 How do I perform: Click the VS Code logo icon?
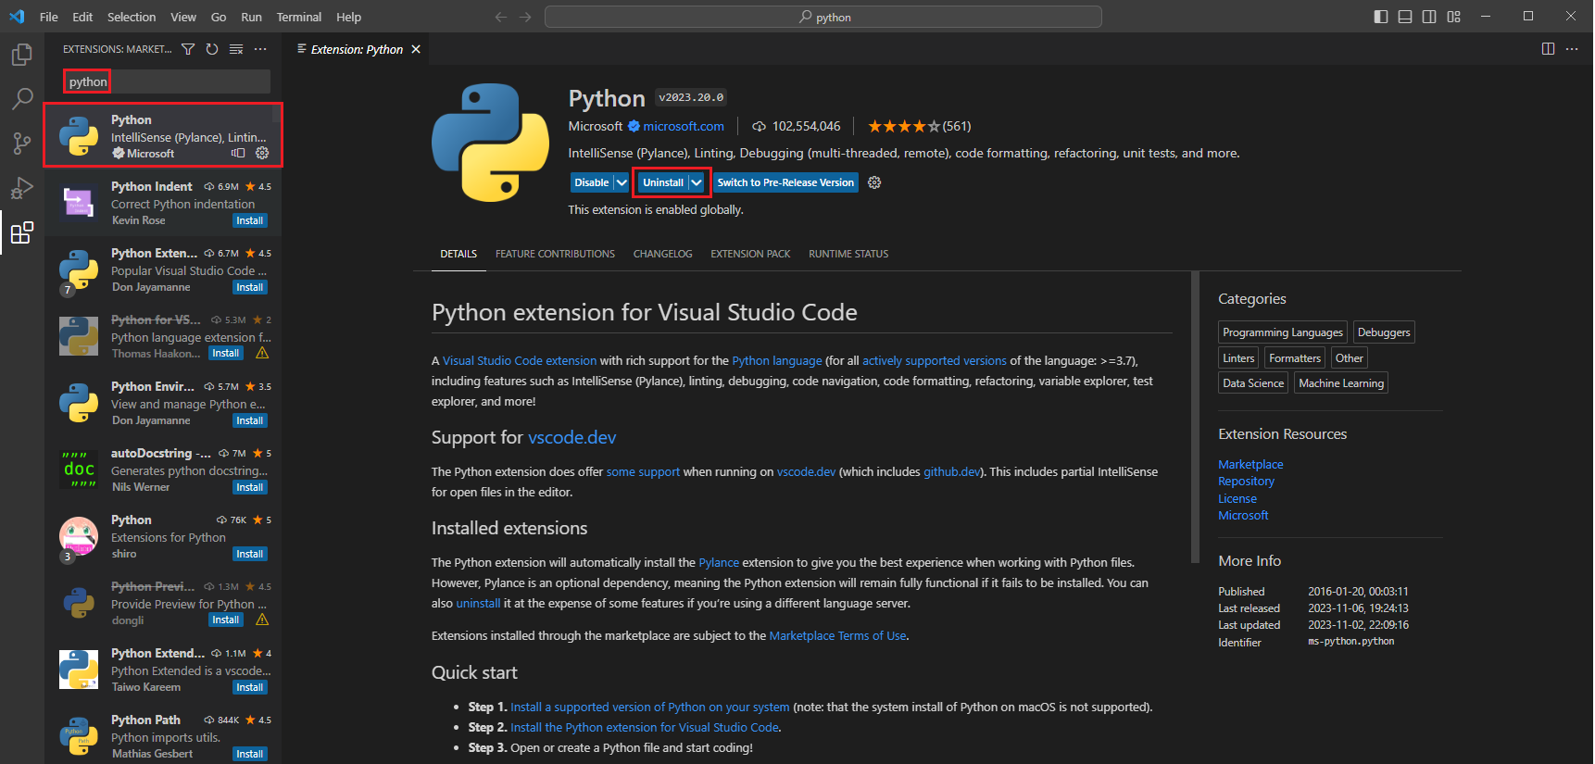pos(17,17)
